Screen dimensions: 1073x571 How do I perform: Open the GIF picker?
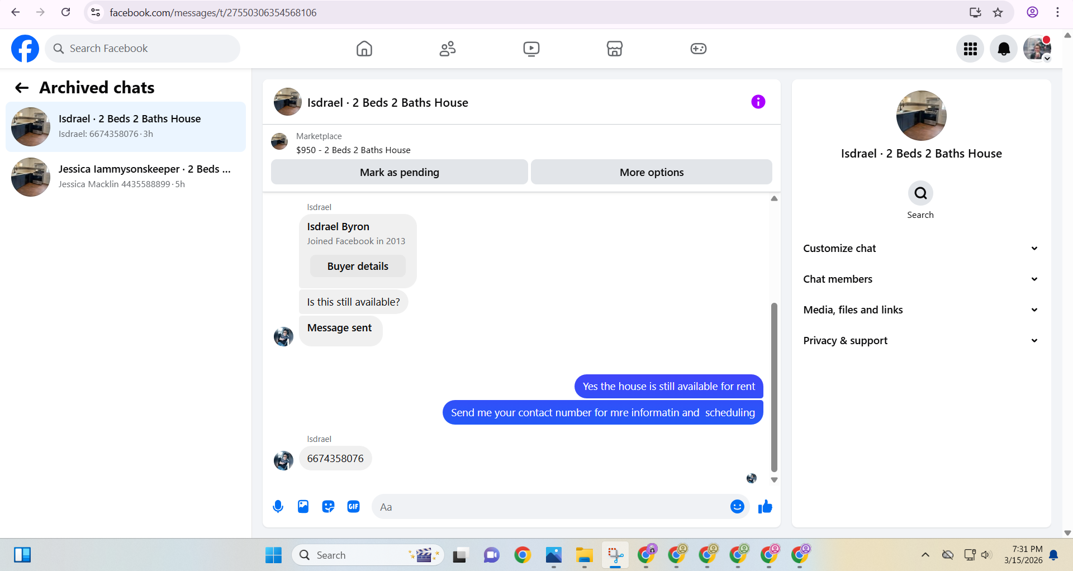tap(353, 507)
